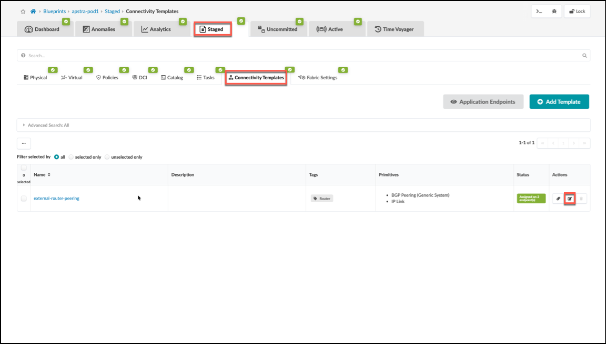Screen dimensions: 606x344
Task: Open the external-router-peering link
Action: (x=56, y=198)
